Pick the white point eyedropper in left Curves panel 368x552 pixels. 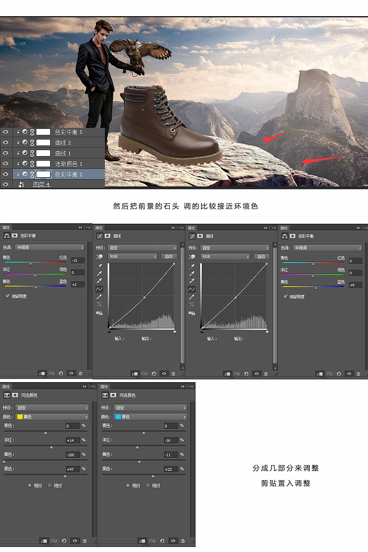pyautogui.click(x=99, y=280)
